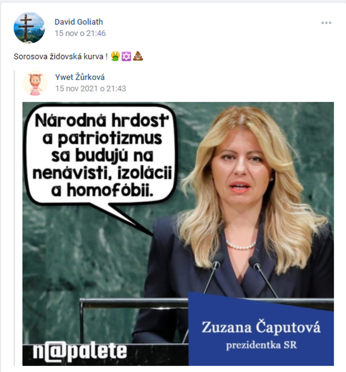Click the purple star emoji in caption
The width and height of the screenshot is (346, 372).
coord(126,57)
